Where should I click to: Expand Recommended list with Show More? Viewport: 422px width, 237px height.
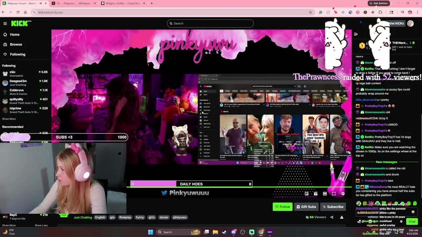pyautogui.click(x=9, y=225)
